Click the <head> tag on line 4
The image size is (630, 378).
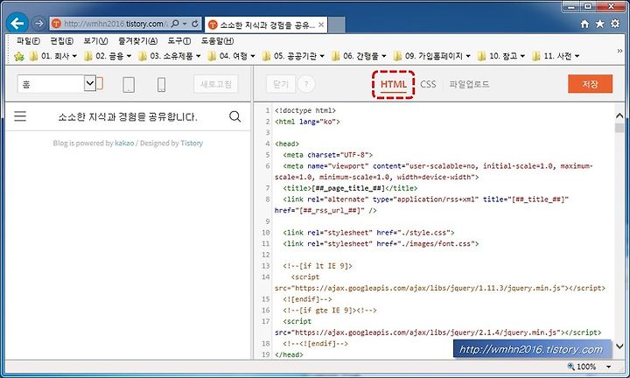coord(287,143)
